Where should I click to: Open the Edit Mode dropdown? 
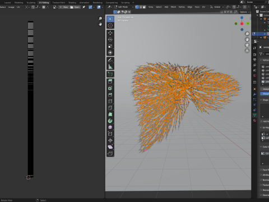tap(124, 7)
